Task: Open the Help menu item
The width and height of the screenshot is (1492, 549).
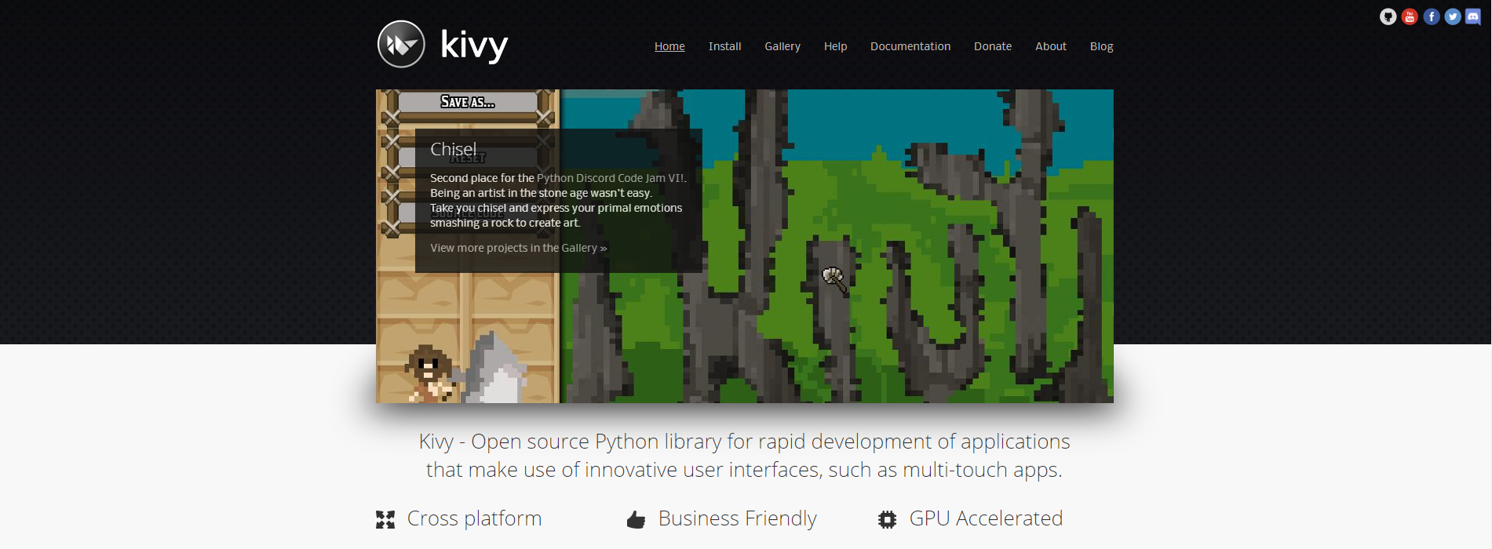Action: (x=835, y=46)
